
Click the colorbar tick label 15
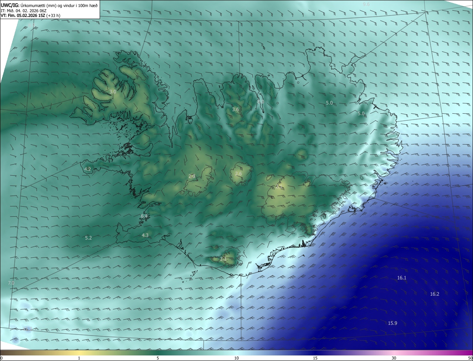point(315,358)
